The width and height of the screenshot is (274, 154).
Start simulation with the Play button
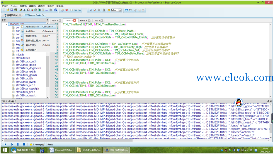[5, 144]
